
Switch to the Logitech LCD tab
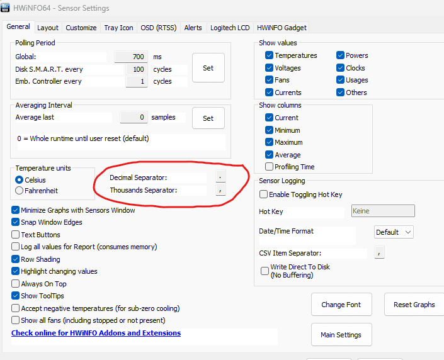(230, 28)
